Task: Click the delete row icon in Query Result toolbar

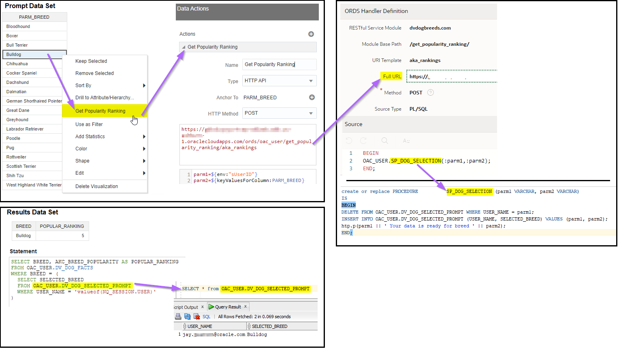Action: point(196,317)
